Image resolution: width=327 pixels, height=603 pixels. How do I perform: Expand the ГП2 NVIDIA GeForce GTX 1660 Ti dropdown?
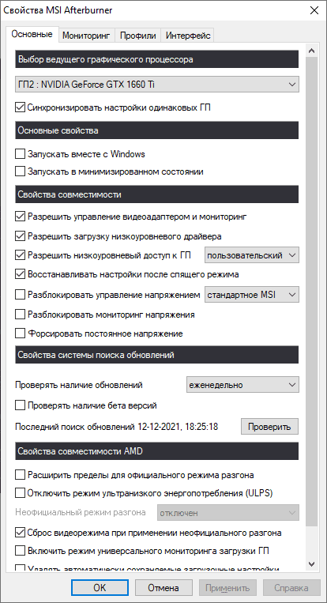click(x=156, y=85)
